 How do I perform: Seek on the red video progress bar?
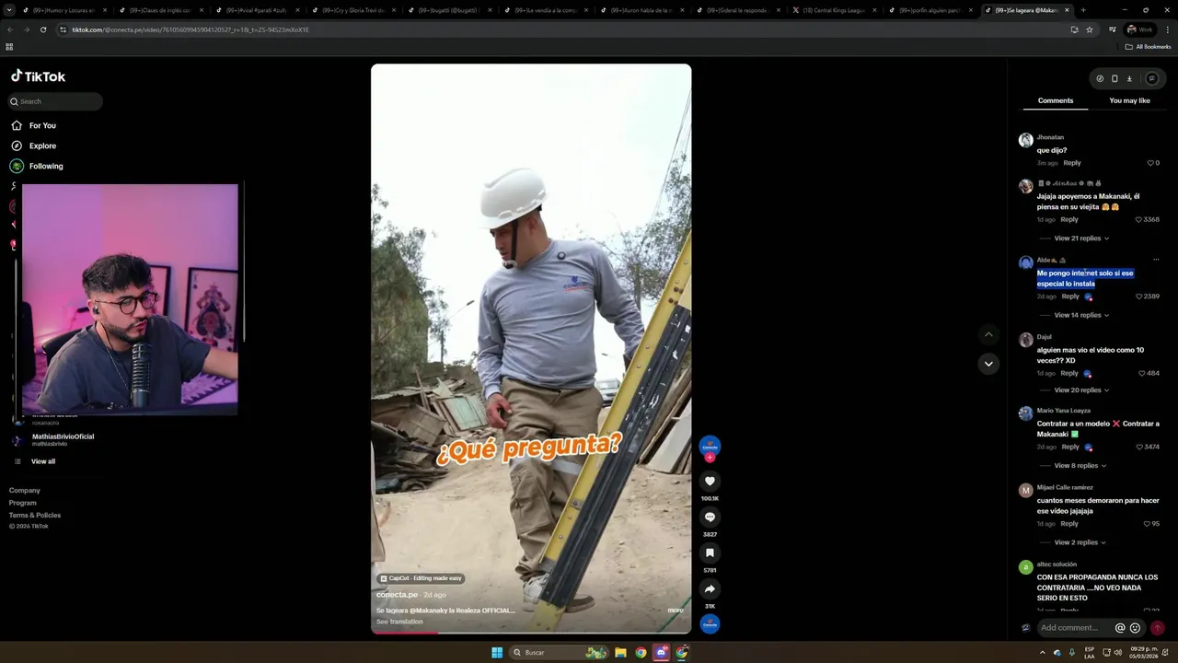tap(531, 633)
